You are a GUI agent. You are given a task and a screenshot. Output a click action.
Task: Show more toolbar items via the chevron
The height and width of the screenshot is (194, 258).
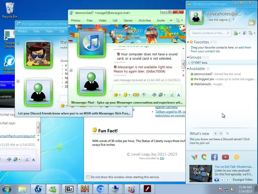(x=171, y=20)
